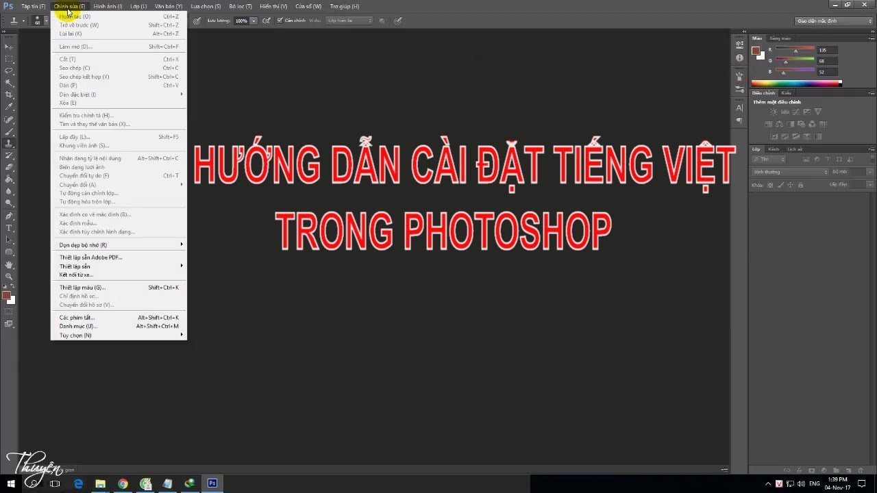Click the color spectrum ramp bar

pos(796,84)
